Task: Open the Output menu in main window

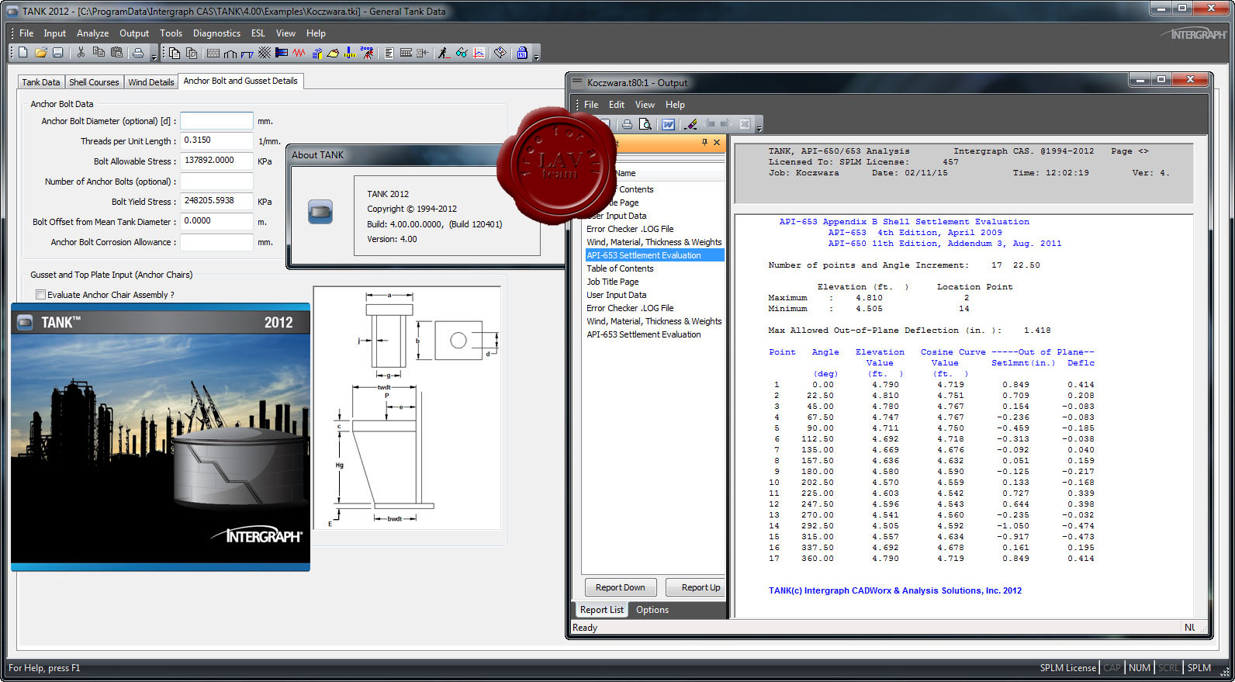Action: coord(133,33)
